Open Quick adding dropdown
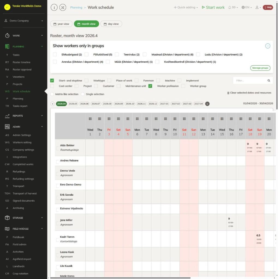278x279 pixels. (x=186, y=7)
